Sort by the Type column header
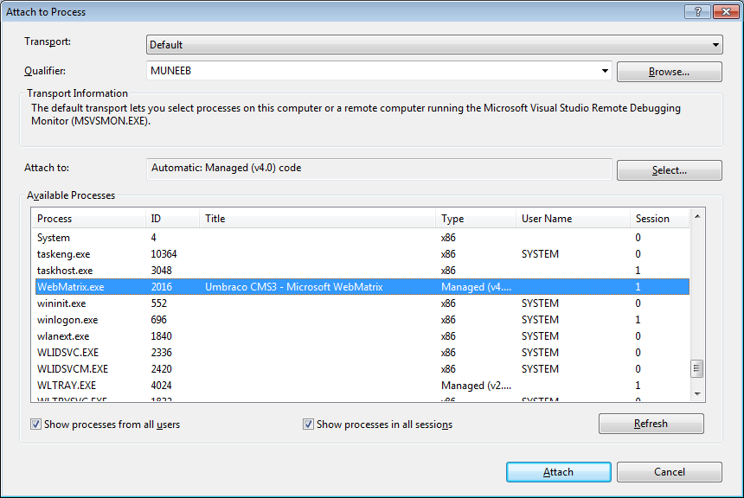The height and width of the screenshot is (498, 744). pyautogui.click(x=476, y=219)
